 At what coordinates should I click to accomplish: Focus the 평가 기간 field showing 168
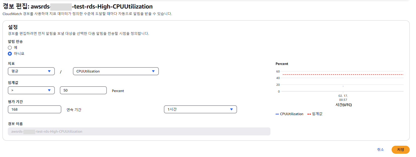coord(34,109)
